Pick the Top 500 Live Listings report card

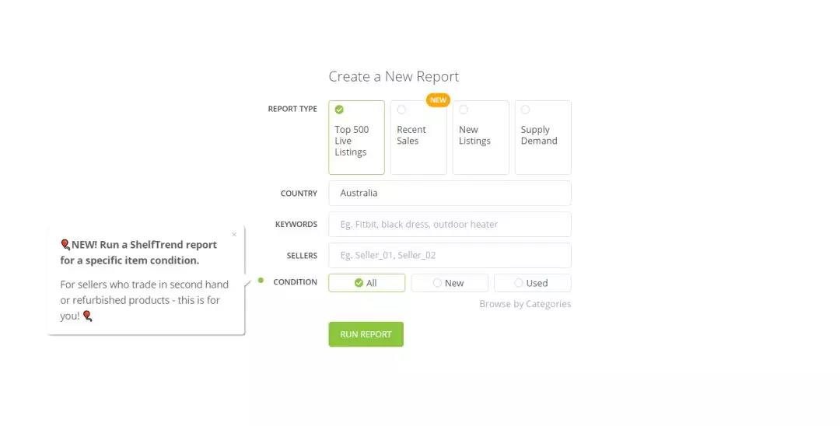(x=357, y=138)
